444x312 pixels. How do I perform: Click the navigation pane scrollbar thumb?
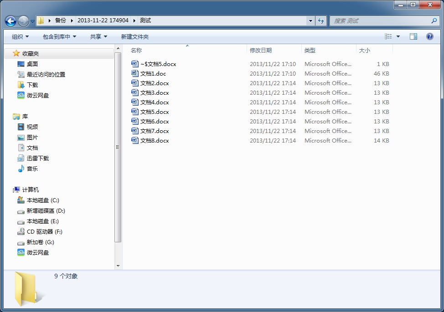118,147
